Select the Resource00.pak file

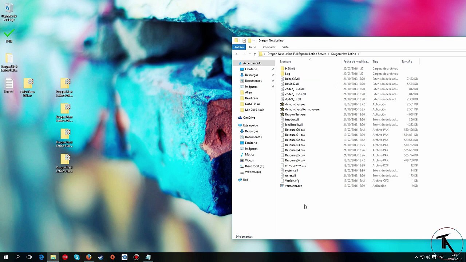coord(295,130)
